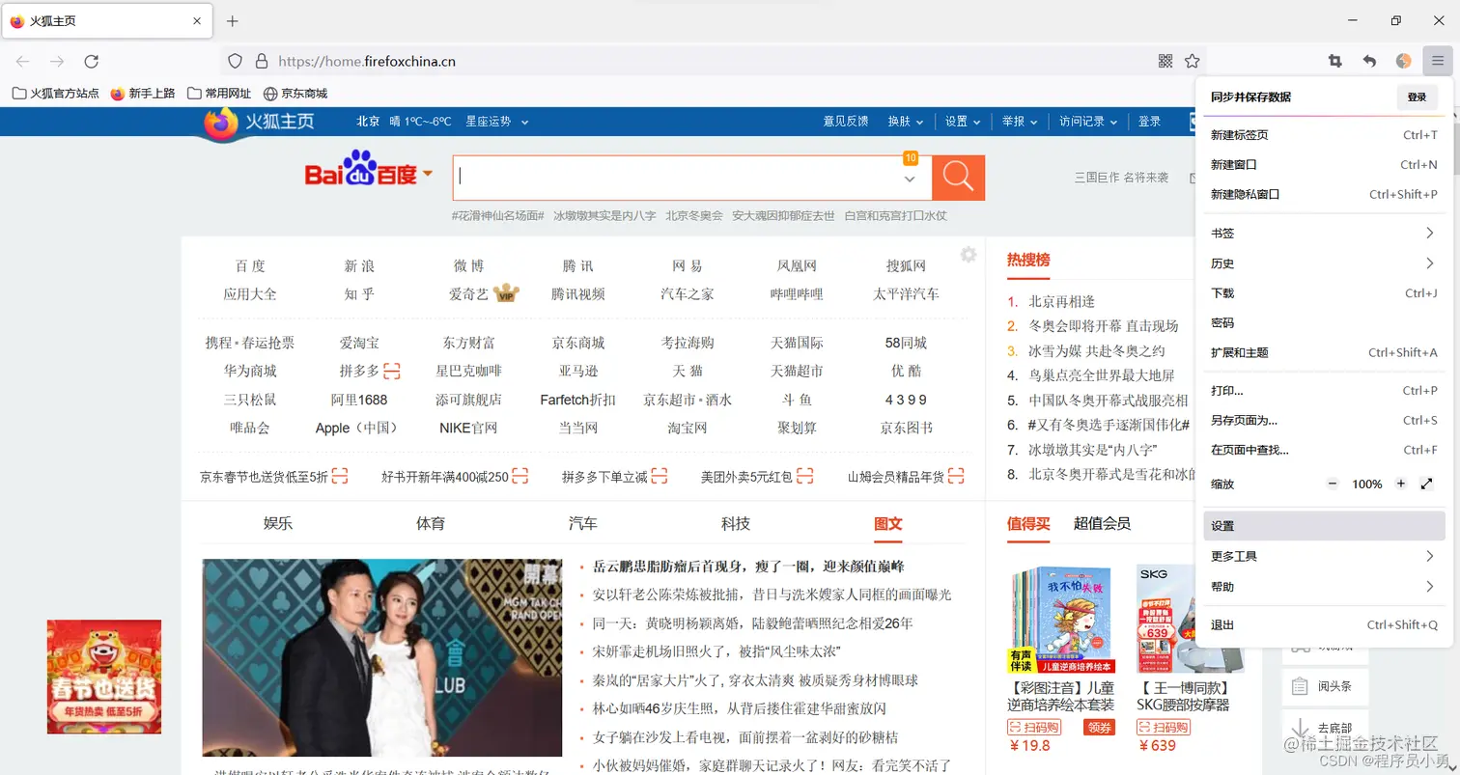Viewport: 1460px width, 775px height.
Task: Select 新建窗口 menu item
Action: (x=1324, y=165)
